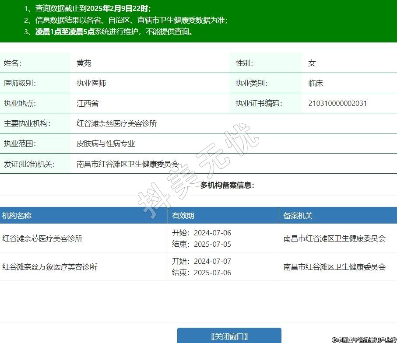Click the query data cutoff date notice
Image resolution: width=397 pixels, height=343 pixels.
click(x=88, y=8)
